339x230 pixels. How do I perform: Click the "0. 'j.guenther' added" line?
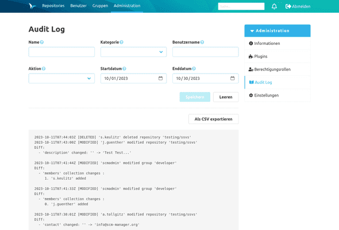(x=66, y=204)
